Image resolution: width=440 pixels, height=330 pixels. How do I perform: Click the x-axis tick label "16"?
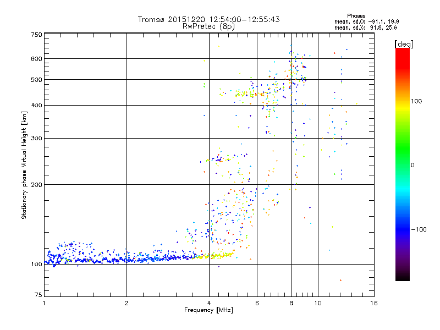(374, 303)
